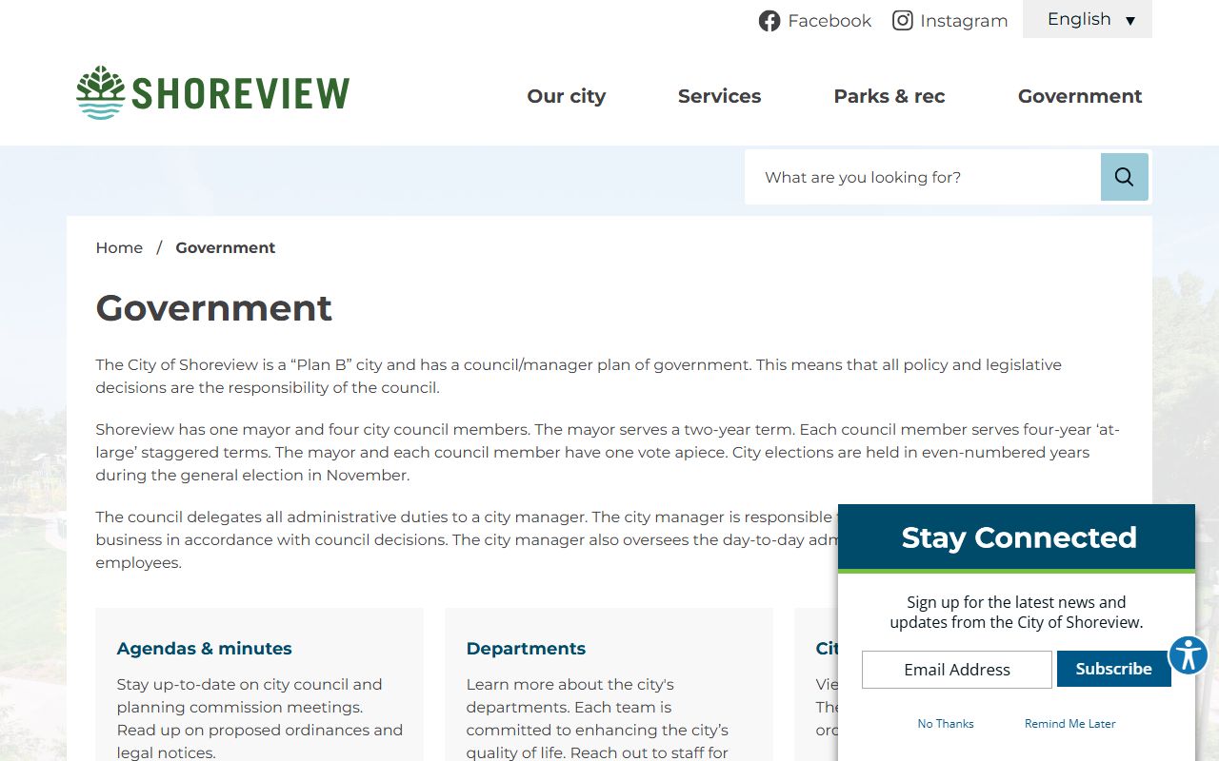Click the Shoreview tree logo
The width and height of the screenshot is (1219, 761).
(213, 93)
